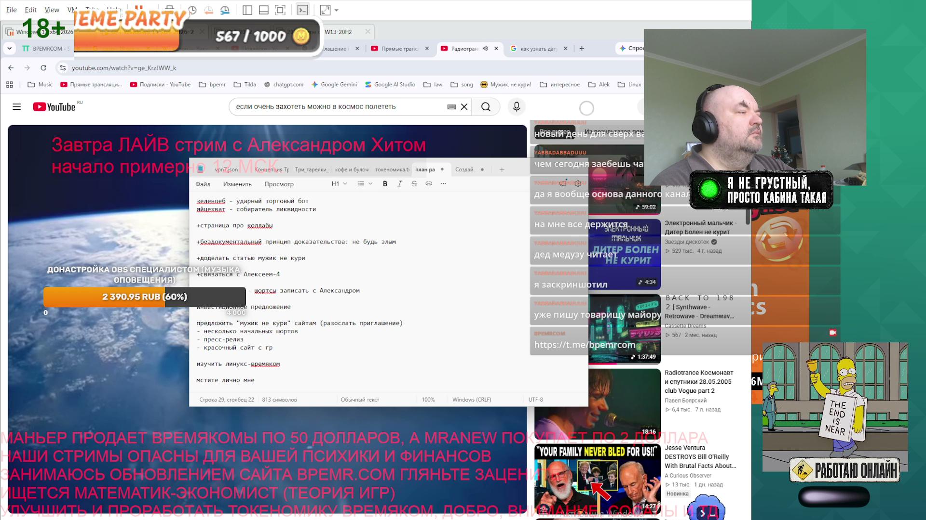The image size is (926, 520).
Task: Clear the YouTube search query
Action: (x=464, y=107)
